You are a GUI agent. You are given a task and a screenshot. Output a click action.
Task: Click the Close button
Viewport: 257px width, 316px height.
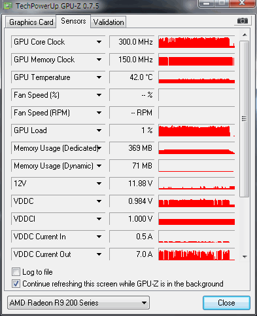point(226,303)
